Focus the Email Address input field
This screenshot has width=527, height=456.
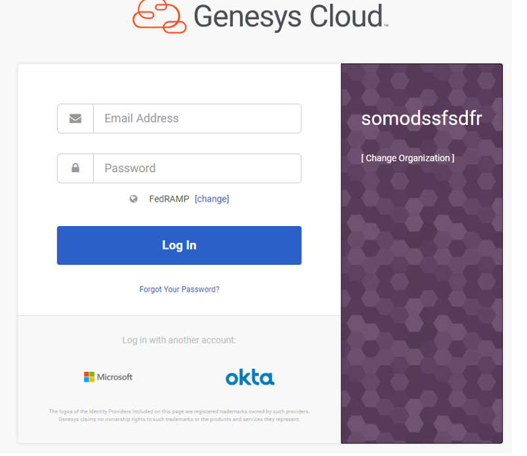click(x=198, y=118)
